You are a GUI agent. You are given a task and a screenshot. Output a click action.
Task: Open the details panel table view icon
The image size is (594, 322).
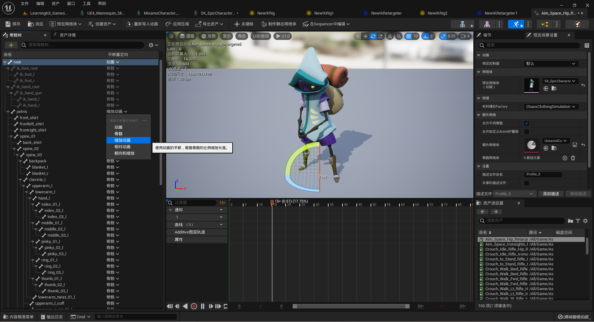(587, 45)
